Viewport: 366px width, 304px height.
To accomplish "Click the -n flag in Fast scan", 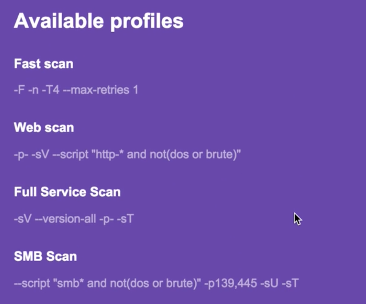I will click(x=33, y=90).
